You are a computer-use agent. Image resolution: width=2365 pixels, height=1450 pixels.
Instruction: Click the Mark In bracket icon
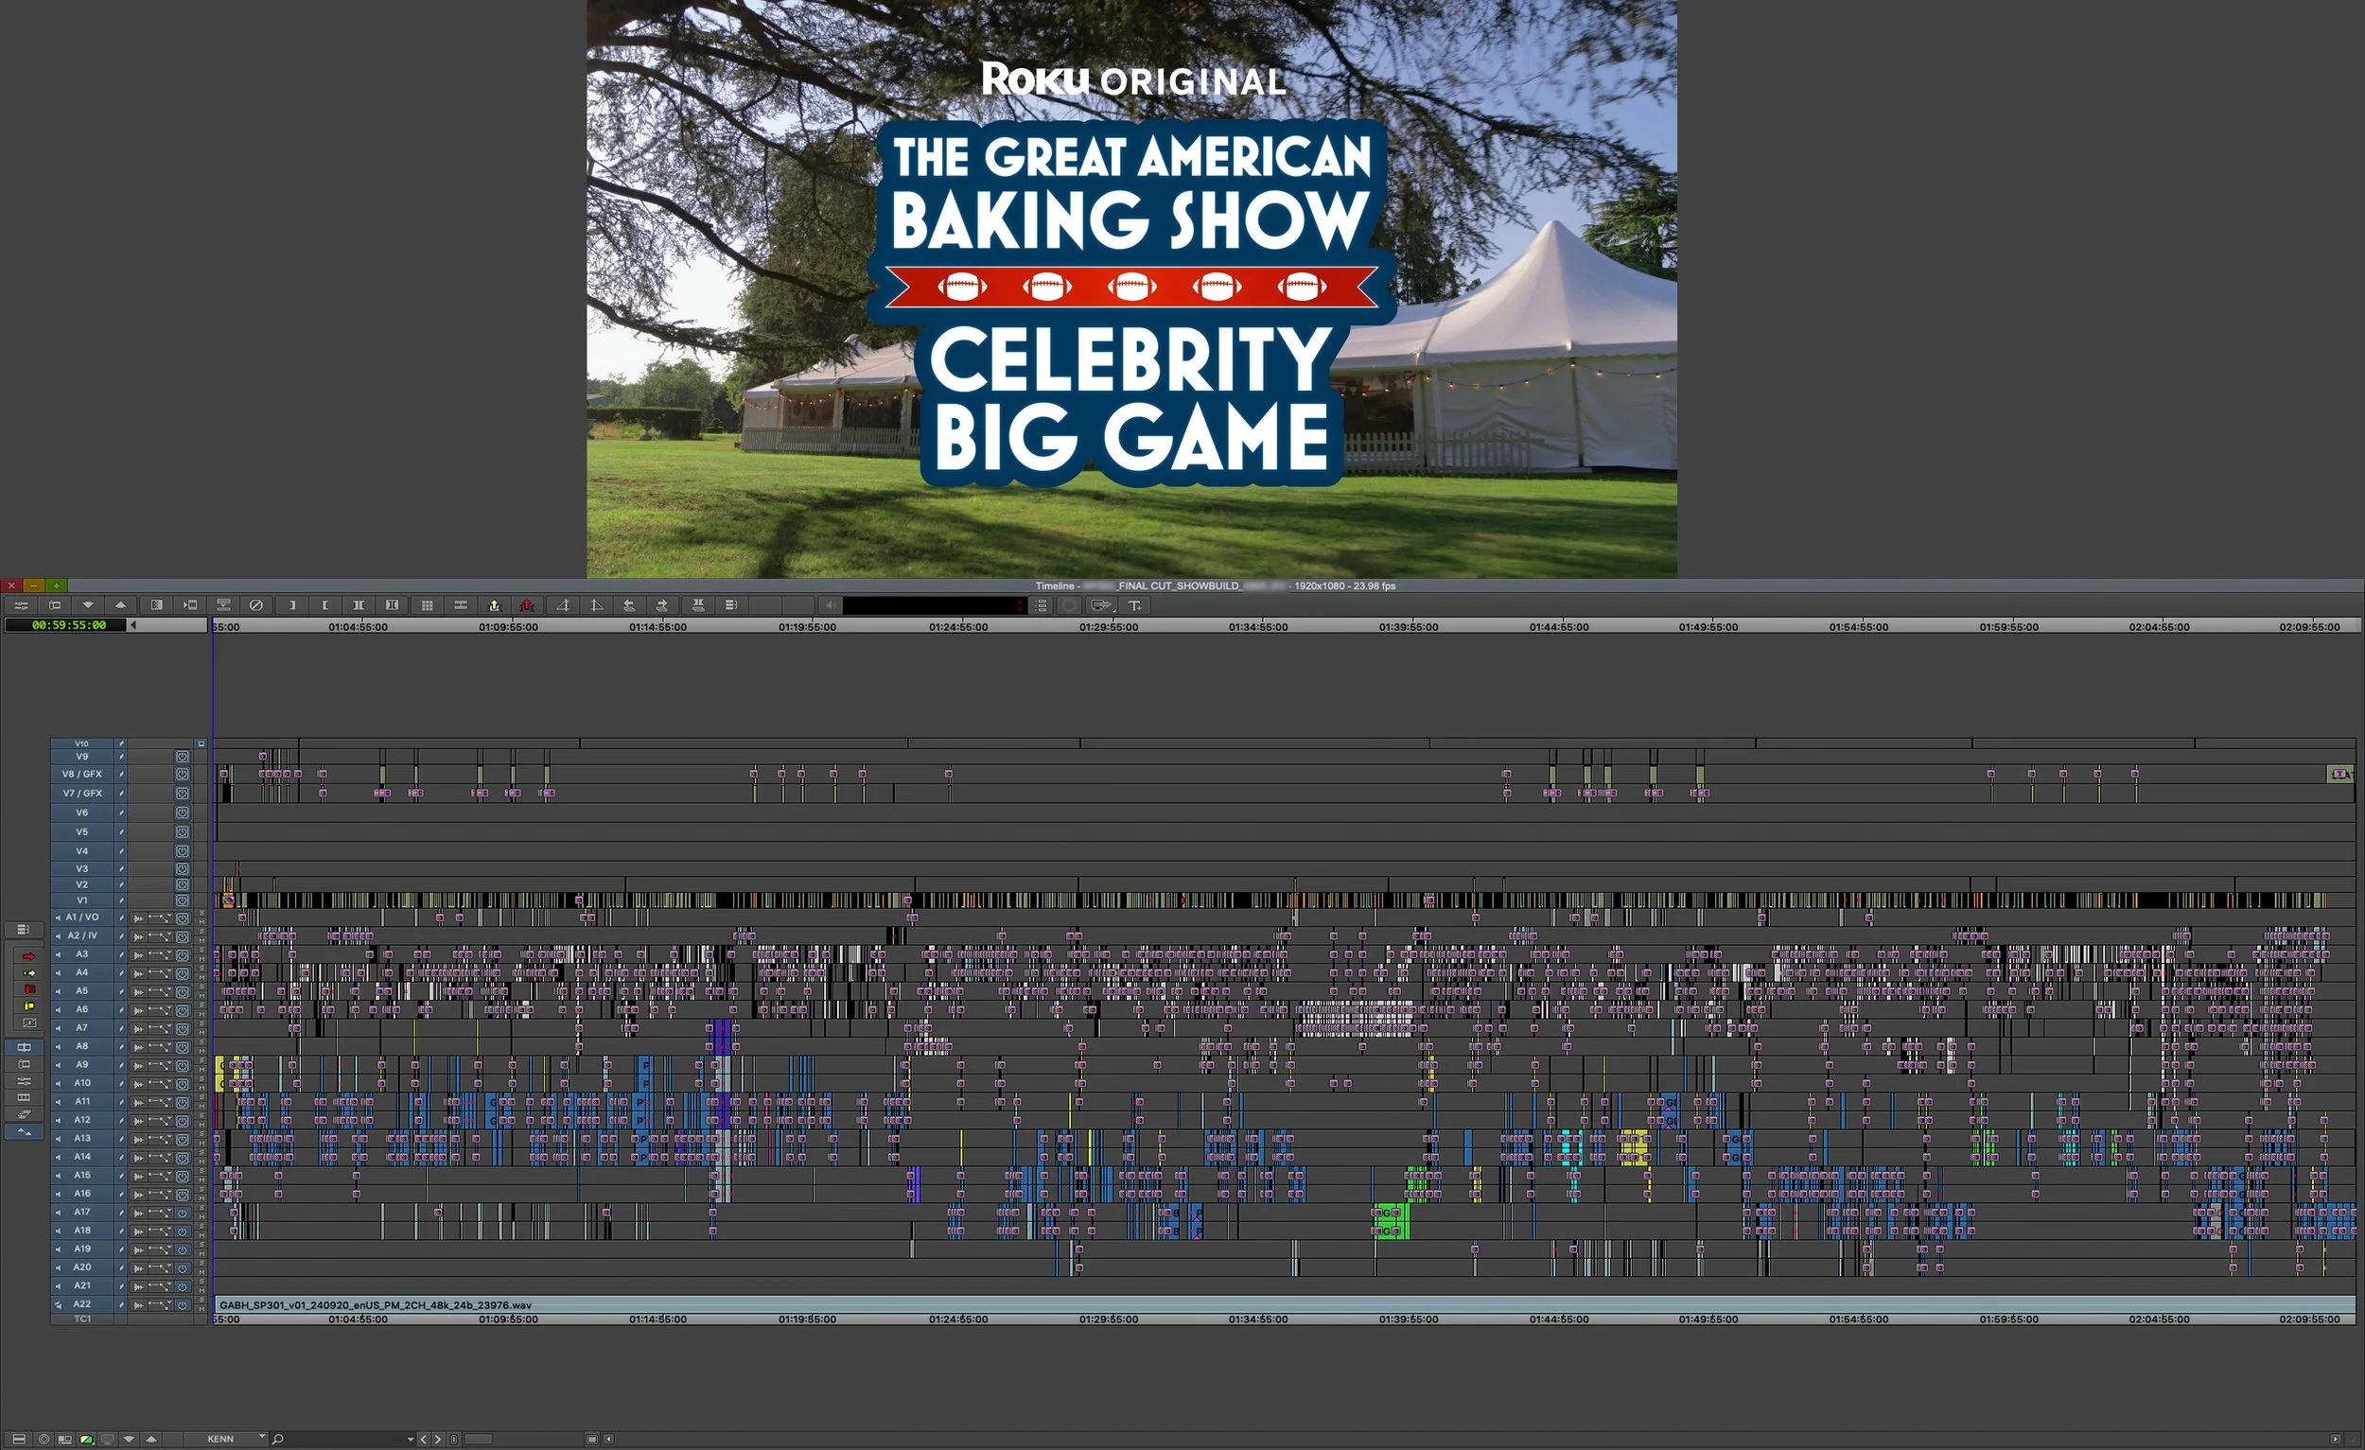point(291,605)
